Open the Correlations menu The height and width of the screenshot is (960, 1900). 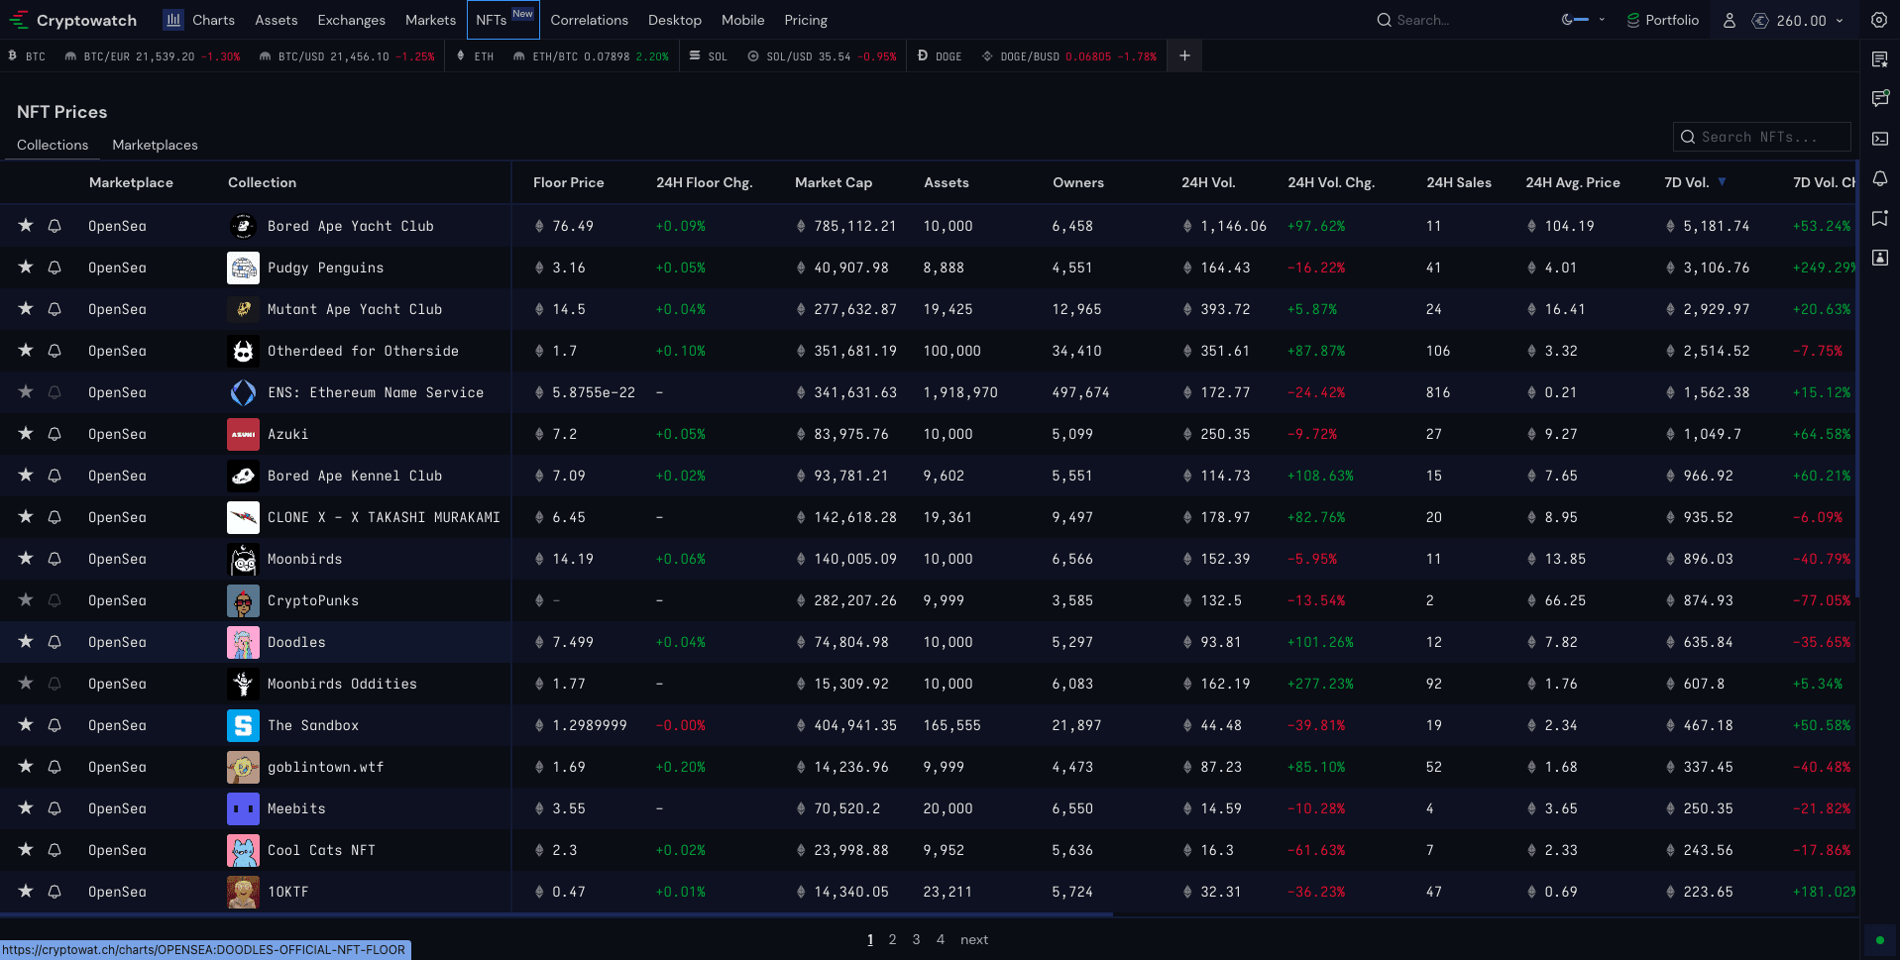click(x=589, y=20)
